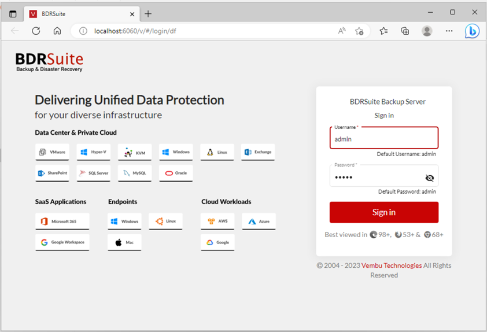This screenshot has width=487, height=332.
Task: Go to browser home page
Action: click(x=57, y=31)
